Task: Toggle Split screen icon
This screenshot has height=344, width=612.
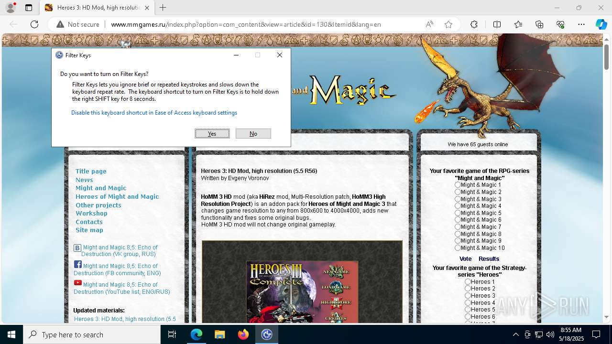Action: click(x=497, y=24)
